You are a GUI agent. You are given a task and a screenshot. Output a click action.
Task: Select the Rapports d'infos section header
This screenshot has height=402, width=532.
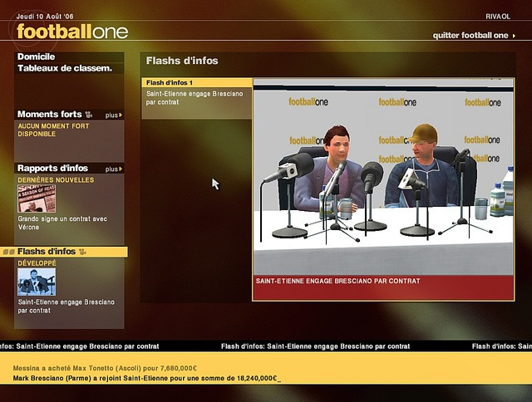click(x=52, y=168)
